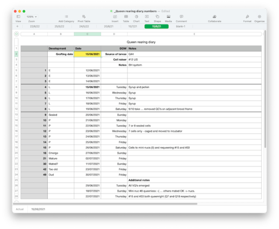Open the Table tool

click(x=126, y=17)
